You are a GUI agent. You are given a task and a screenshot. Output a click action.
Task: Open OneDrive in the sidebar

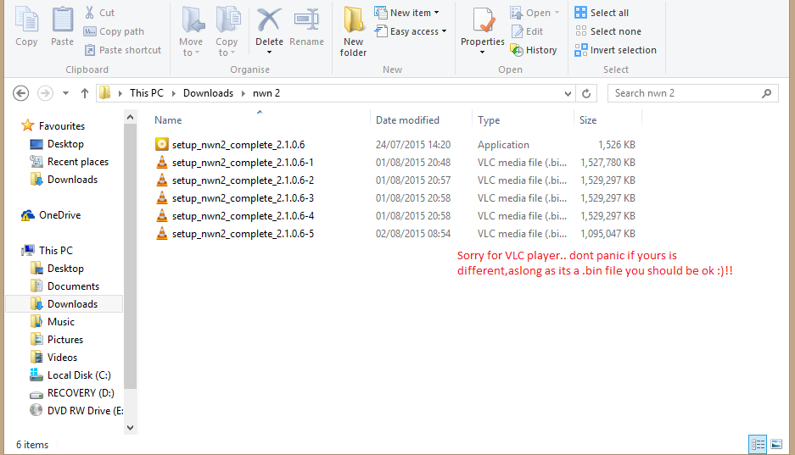pyautogui.click(x=51, y=215)
